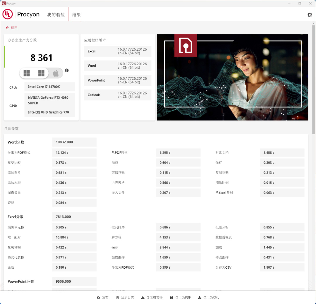The width and height of the screenshot is (316, 304).
Task: Click the NVIDIA GeForce RTX 4080 SUPER entry
Action: [48, 100]
